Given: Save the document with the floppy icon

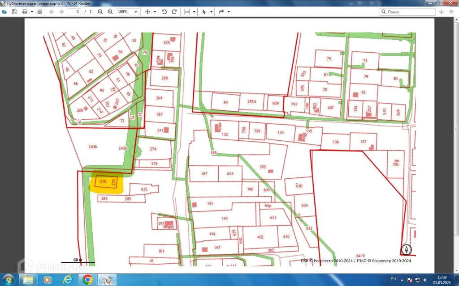Looking at the screenshot, I should pyautogui.click(x=14, y=12).
